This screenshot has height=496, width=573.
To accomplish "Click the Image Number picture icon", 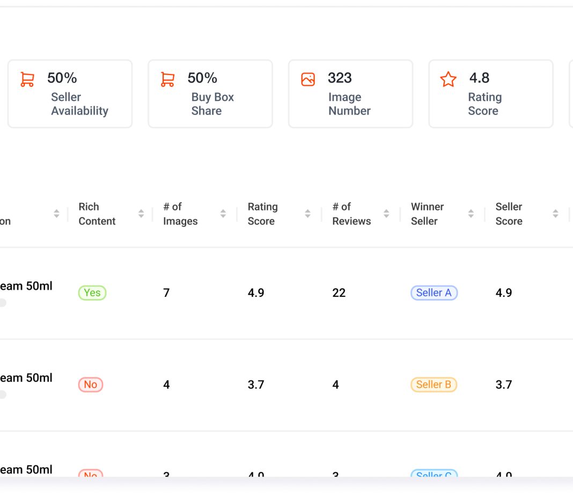I will pyautogui.click(x=308, y=79).
